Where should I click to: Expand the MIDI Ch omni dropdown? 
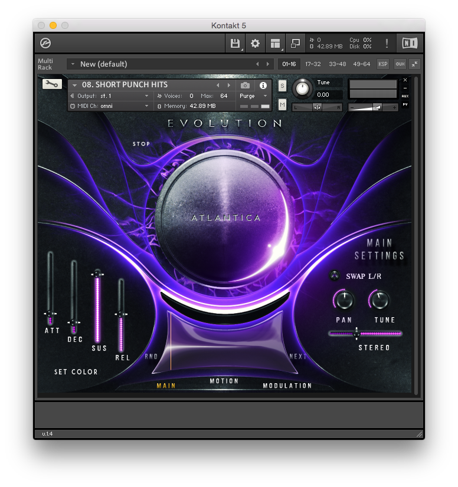[110, 106]
